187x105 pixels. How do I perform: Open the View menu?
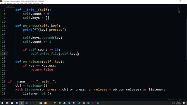18,3
